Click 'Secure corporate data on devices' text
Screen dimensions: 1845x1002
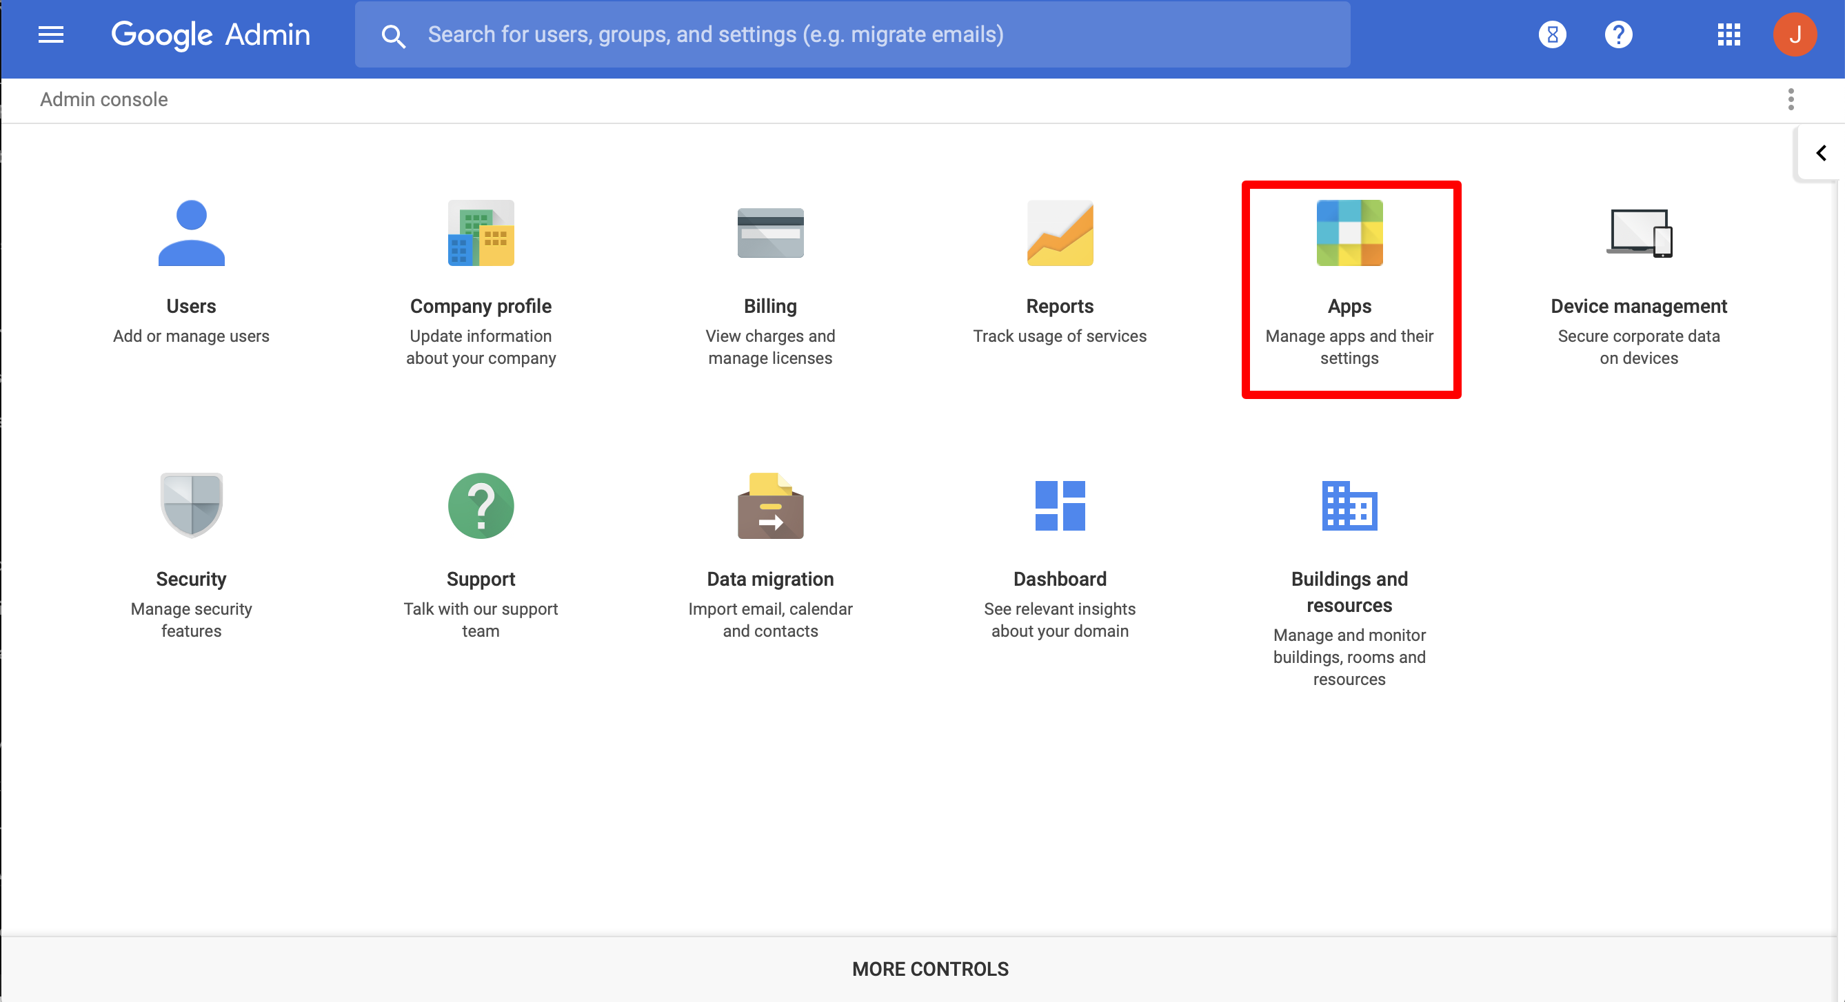(x=1639, y=347)
